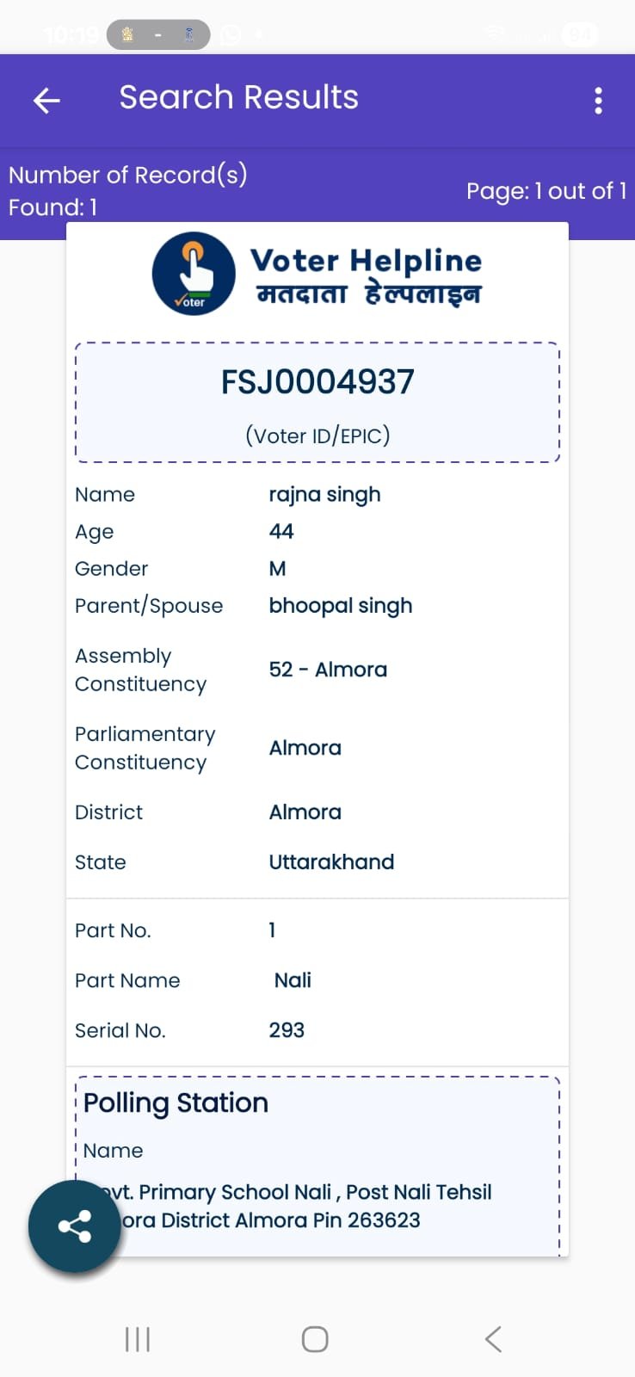Tap the Polling Station heading
The height and width of the screenshot is (1377, 635).
pyautogui.click(x=176, y=1102)
